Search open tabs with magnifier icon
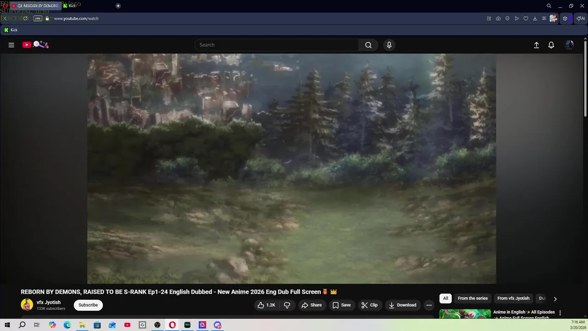Viewport: 588px width, 331px height. coord(549,6)
